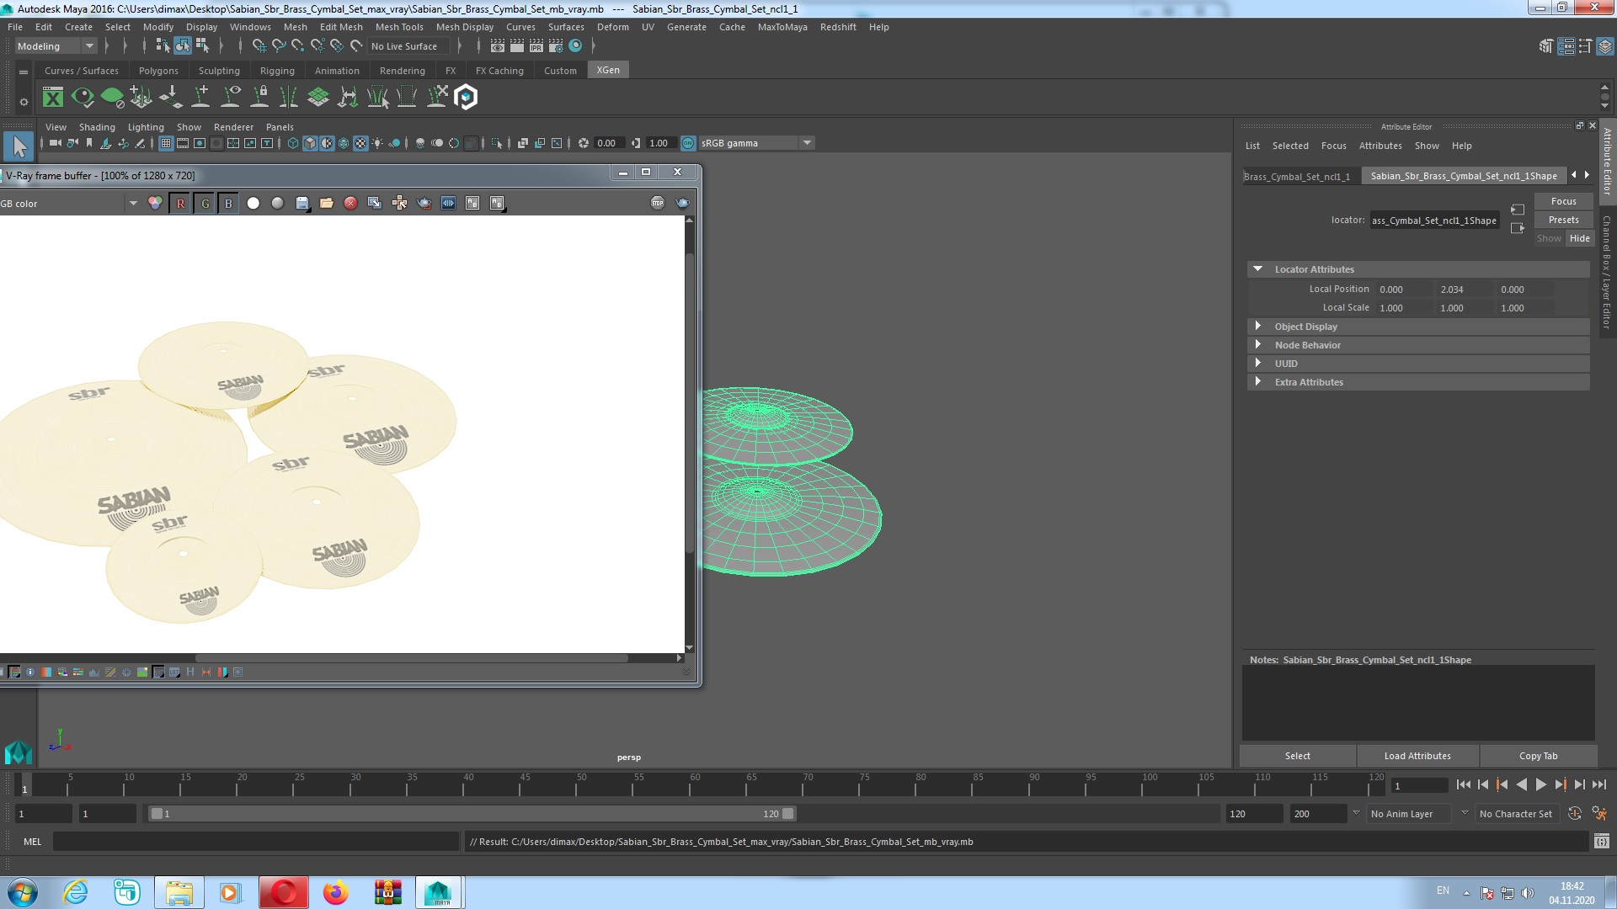Click Link VFB to PDPlayer icon

(448, 203)
